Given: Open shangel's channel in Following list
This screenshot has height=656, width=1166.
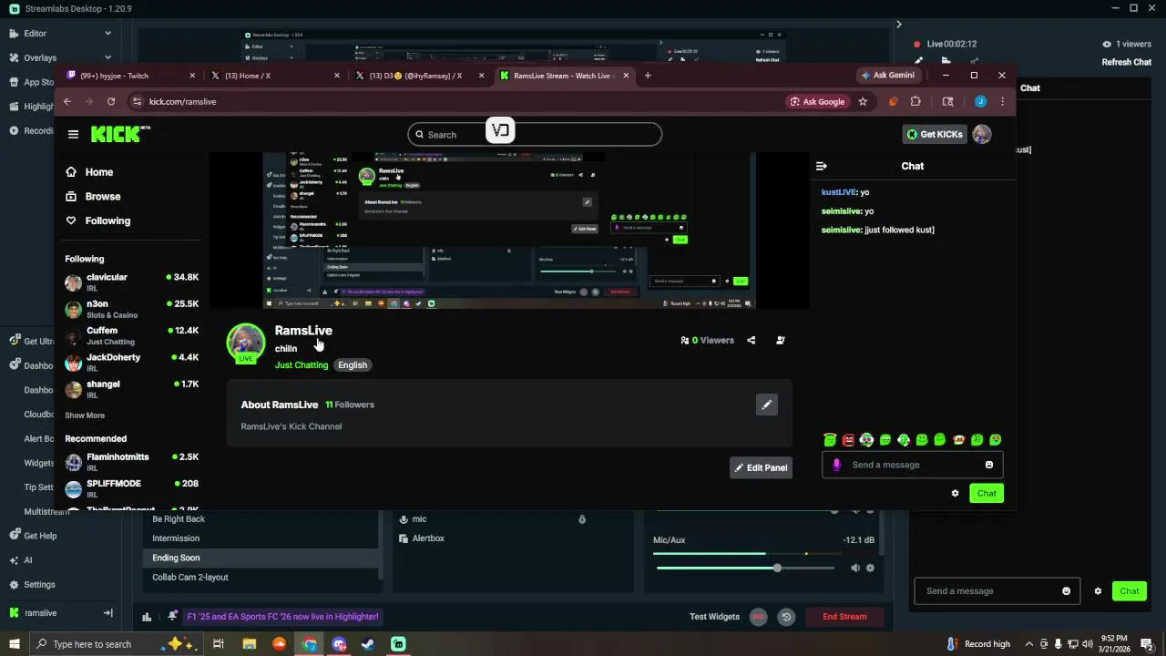Looking at the screenshot, I should point(132,389).
